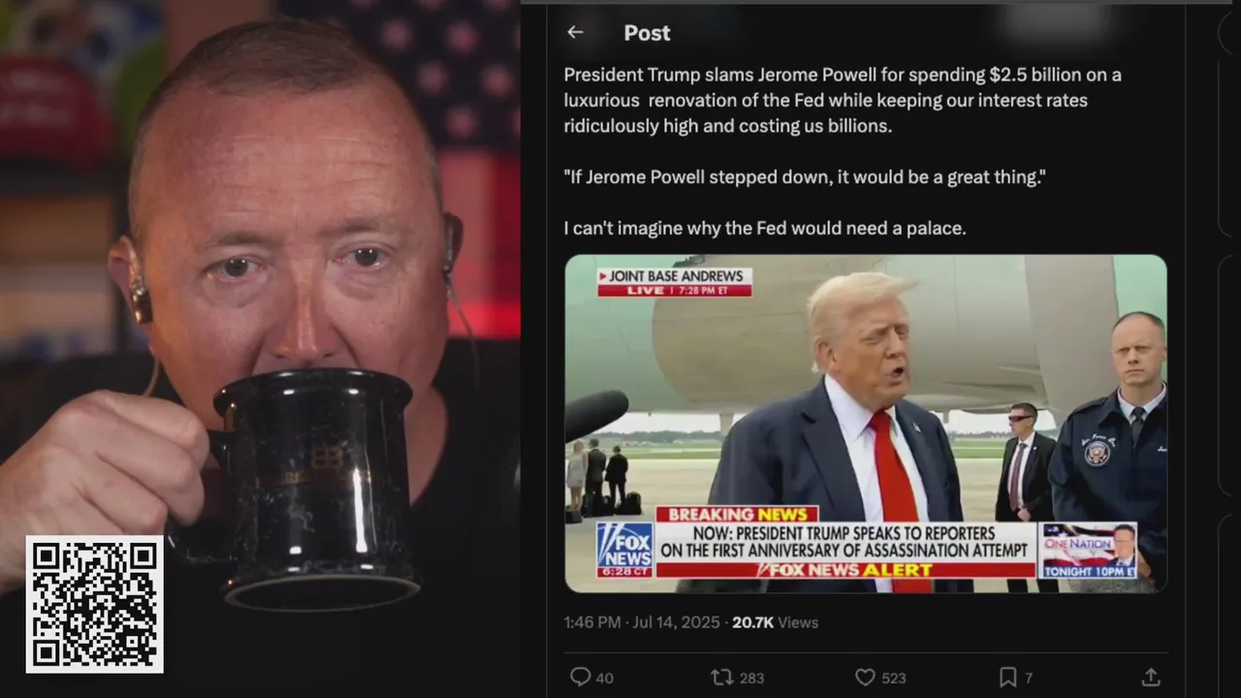Click the back arrow next to Post
Viewport: 1241px width, 698px height.
pos(575,32)
